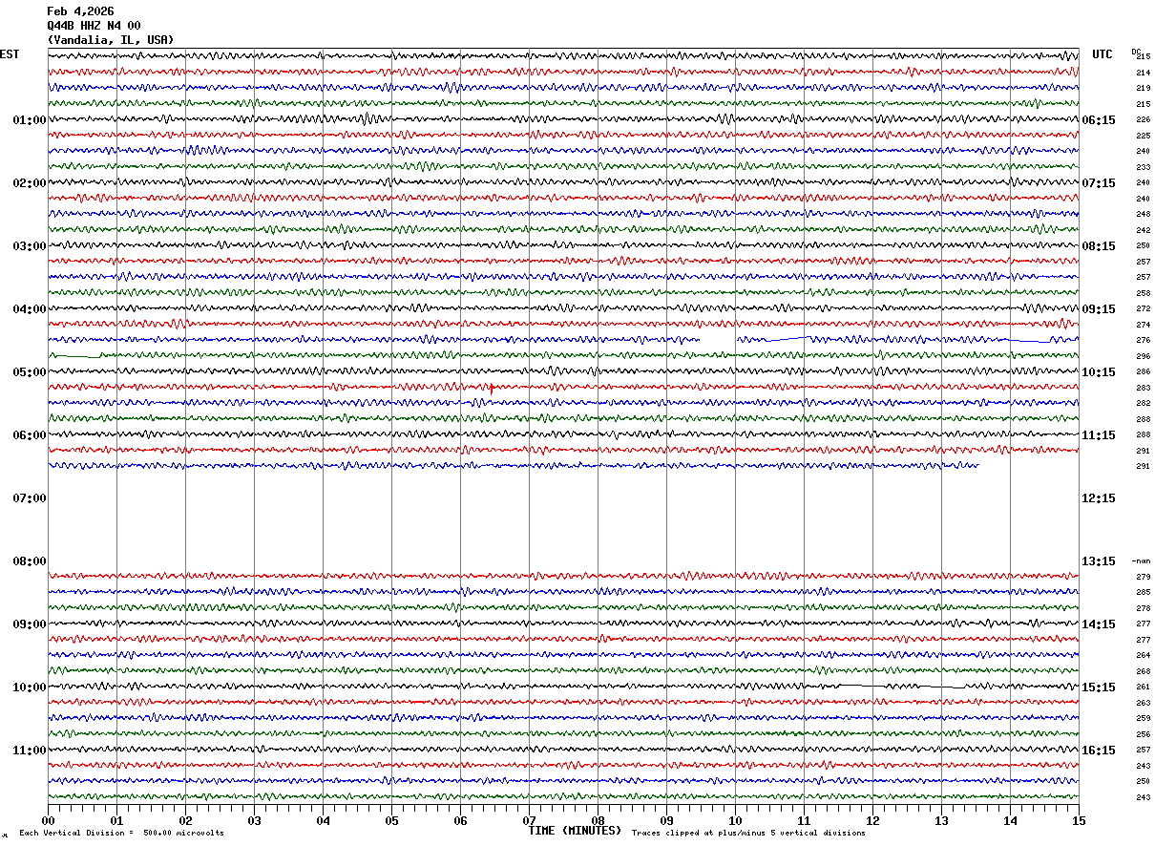Click the "14:15" UTC time label

click(x=1099, y=624)
